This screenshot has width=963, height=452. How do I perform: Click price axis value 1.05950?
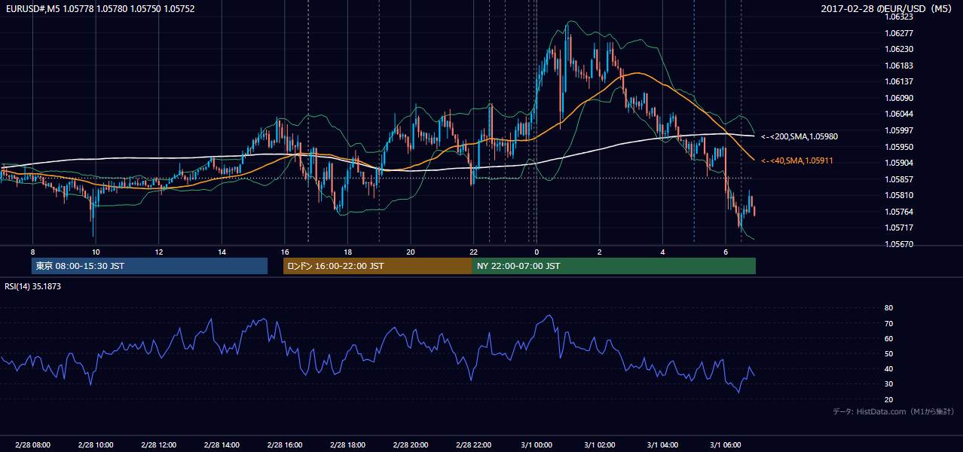(899, 147)
